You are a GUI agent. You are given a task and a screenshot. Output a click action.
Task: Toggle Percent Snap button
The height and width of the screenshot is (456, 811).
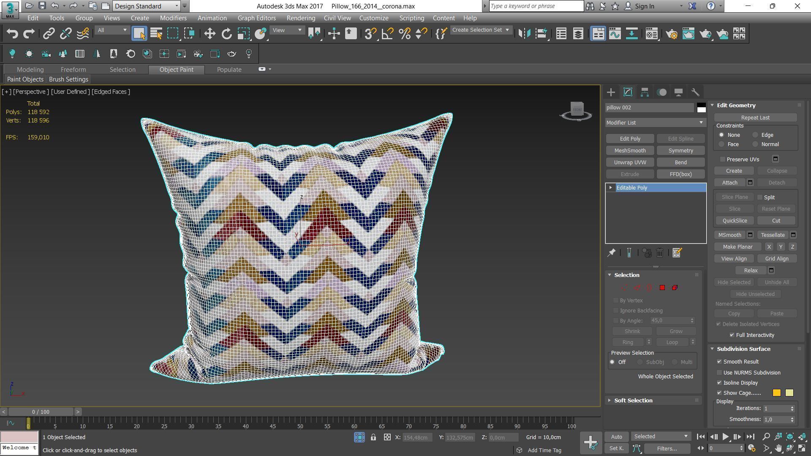(404, 34)
